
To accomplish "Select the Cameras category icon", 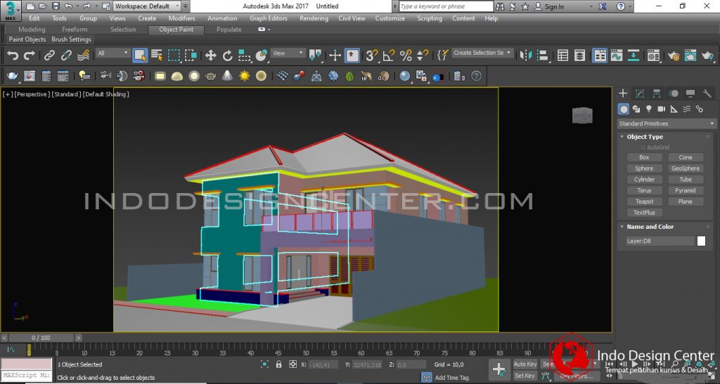I will 661,109.
